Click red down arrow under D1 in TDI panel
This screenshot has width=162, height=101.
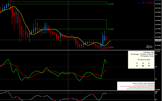pyautogui.click(x=149, y=66)
